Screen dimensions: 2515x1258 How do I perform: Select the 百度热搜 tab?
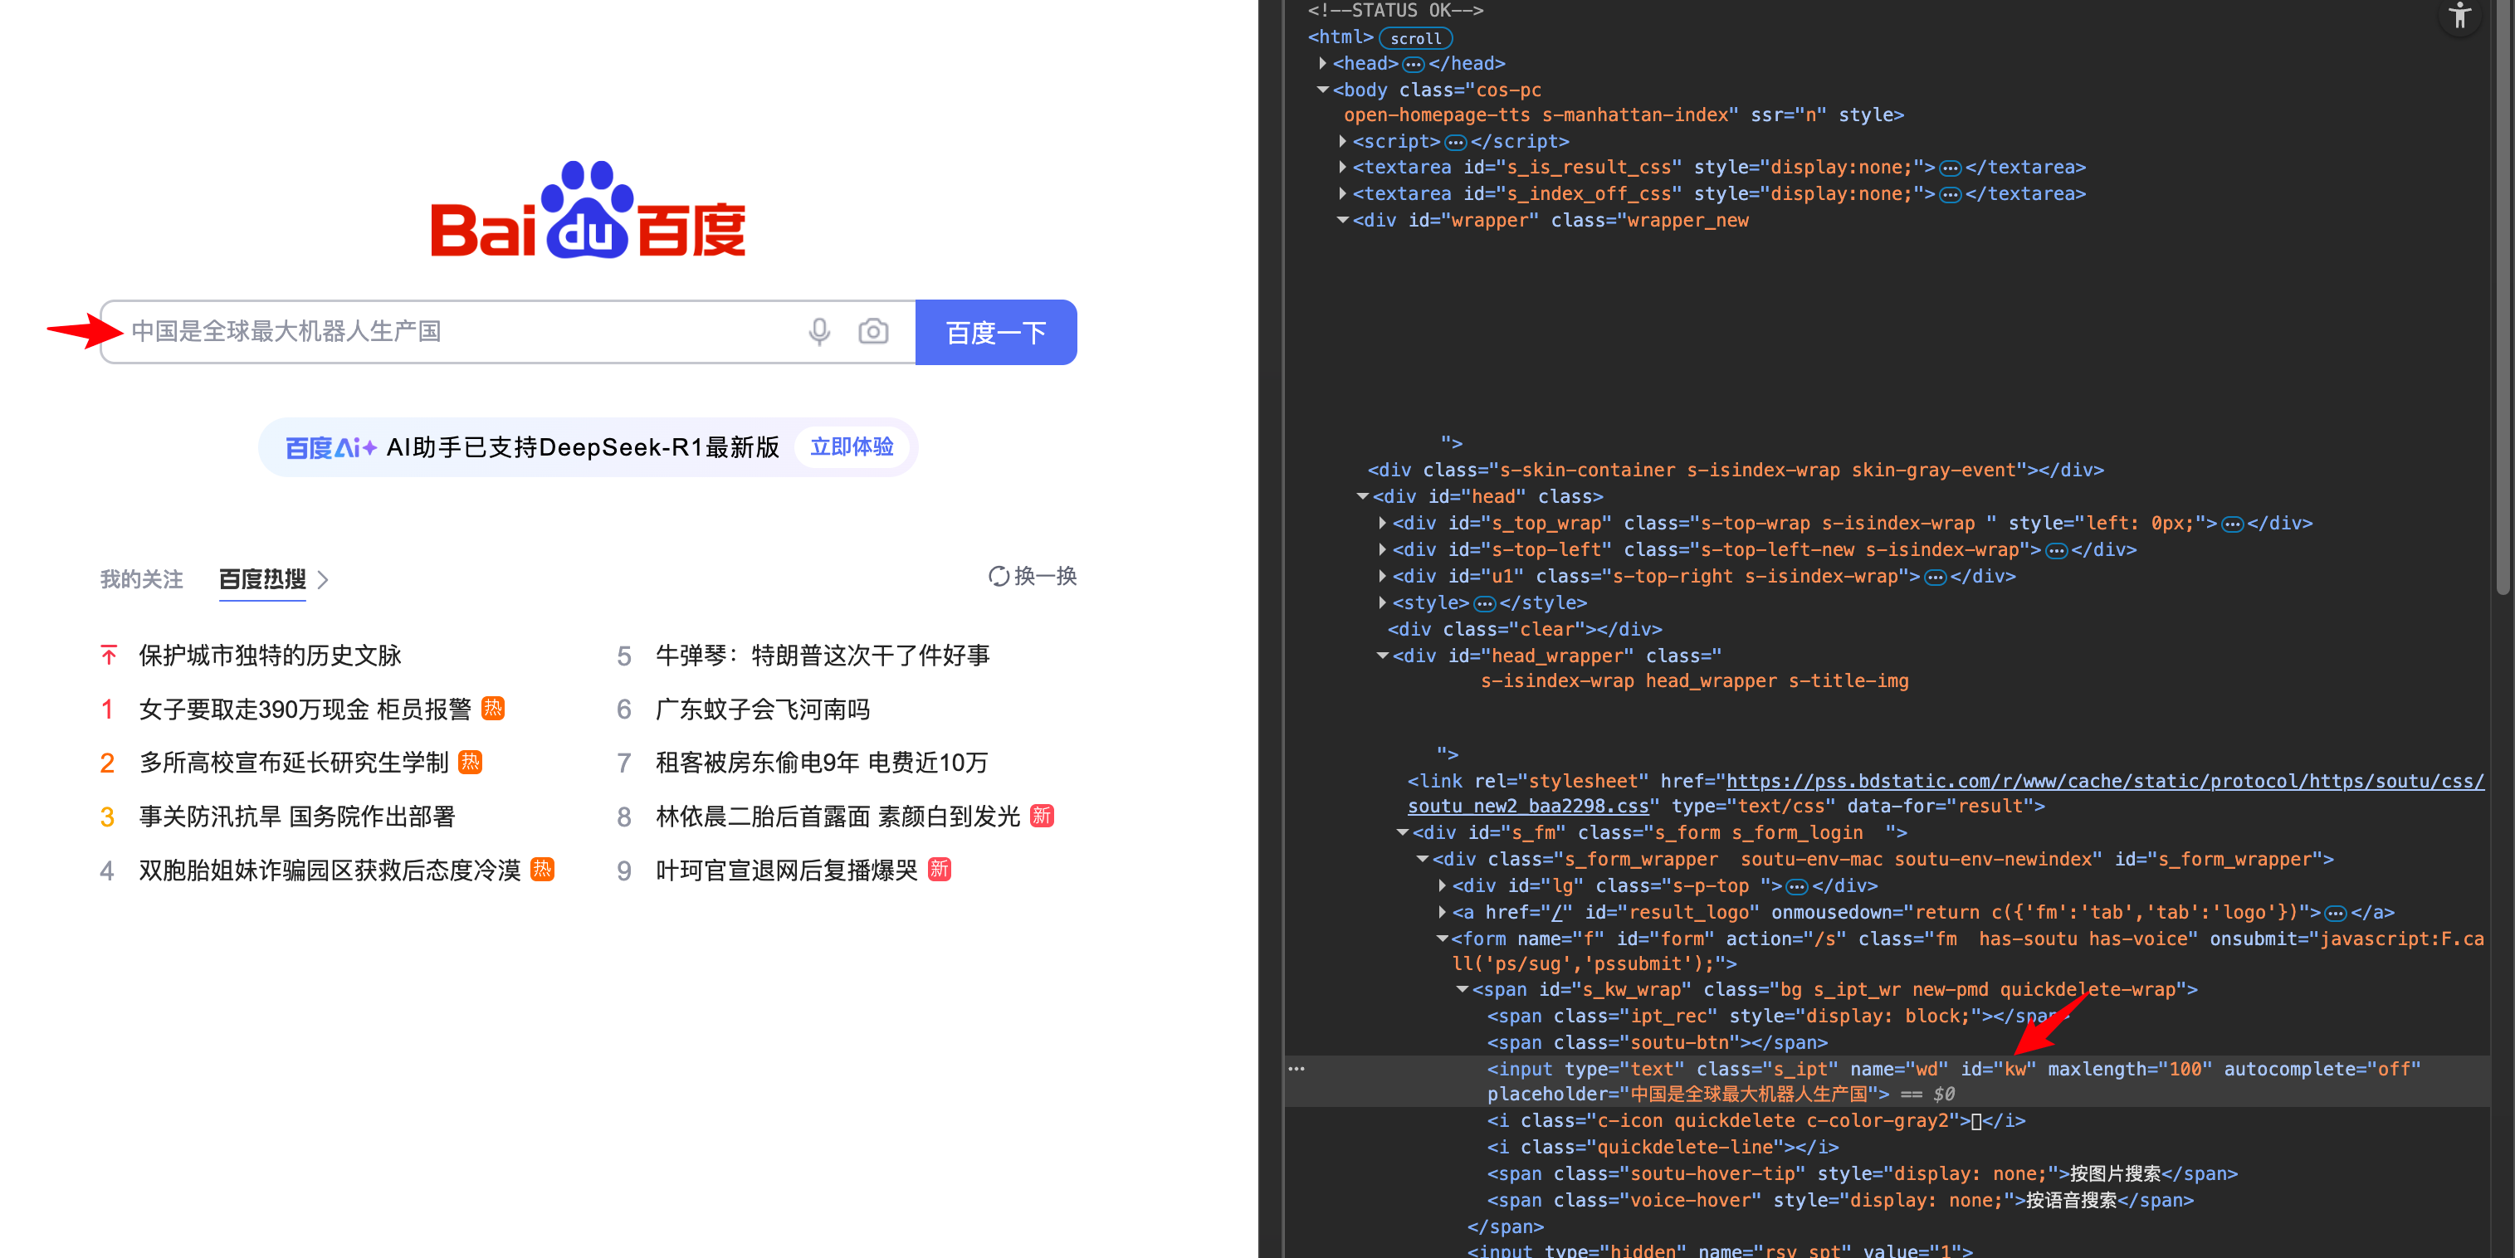(261, 580)
